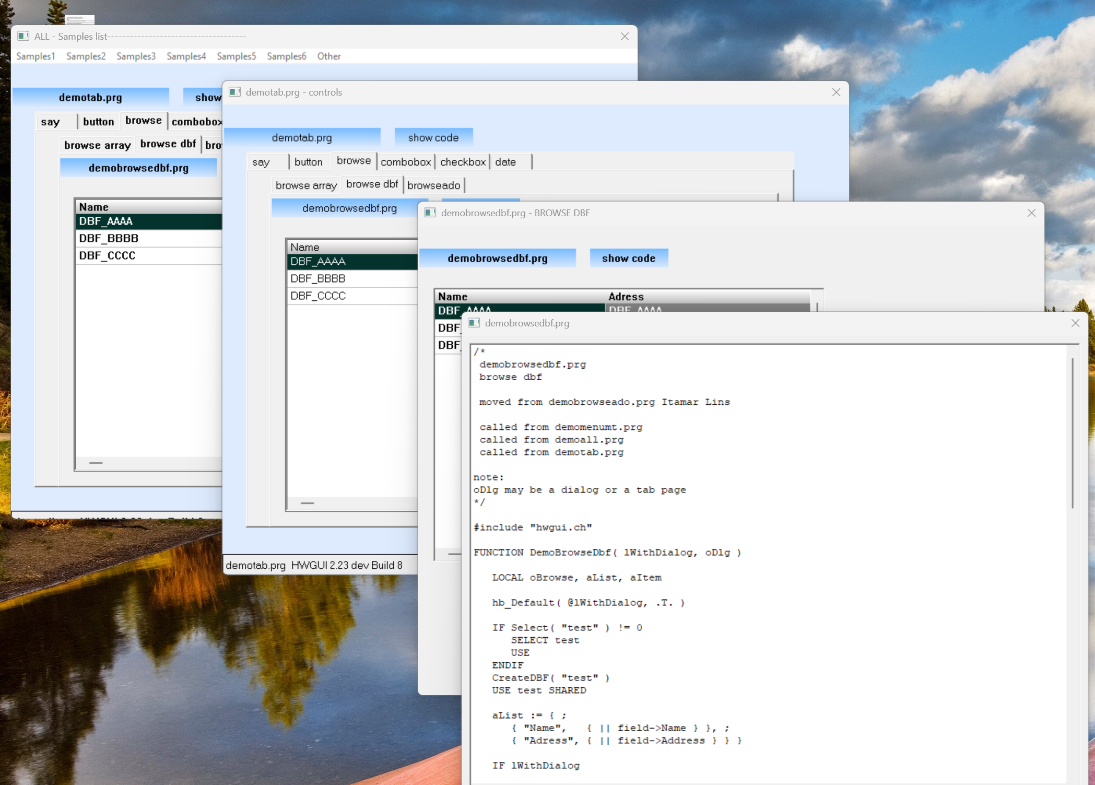Image resolution: width=1095 pixels, height=785 pixels.
Task: Close the demobrowsedbf.prg code viewer window
Action: pos(1075,323)
